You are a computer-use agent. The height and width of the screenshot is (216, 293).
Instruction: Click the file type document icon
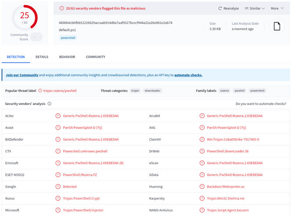click(277, 26)
